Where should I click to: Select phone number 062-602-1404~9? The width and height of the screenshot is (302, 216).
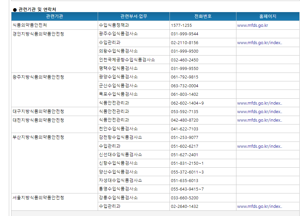pyautogui.click(x=187, y=103)
